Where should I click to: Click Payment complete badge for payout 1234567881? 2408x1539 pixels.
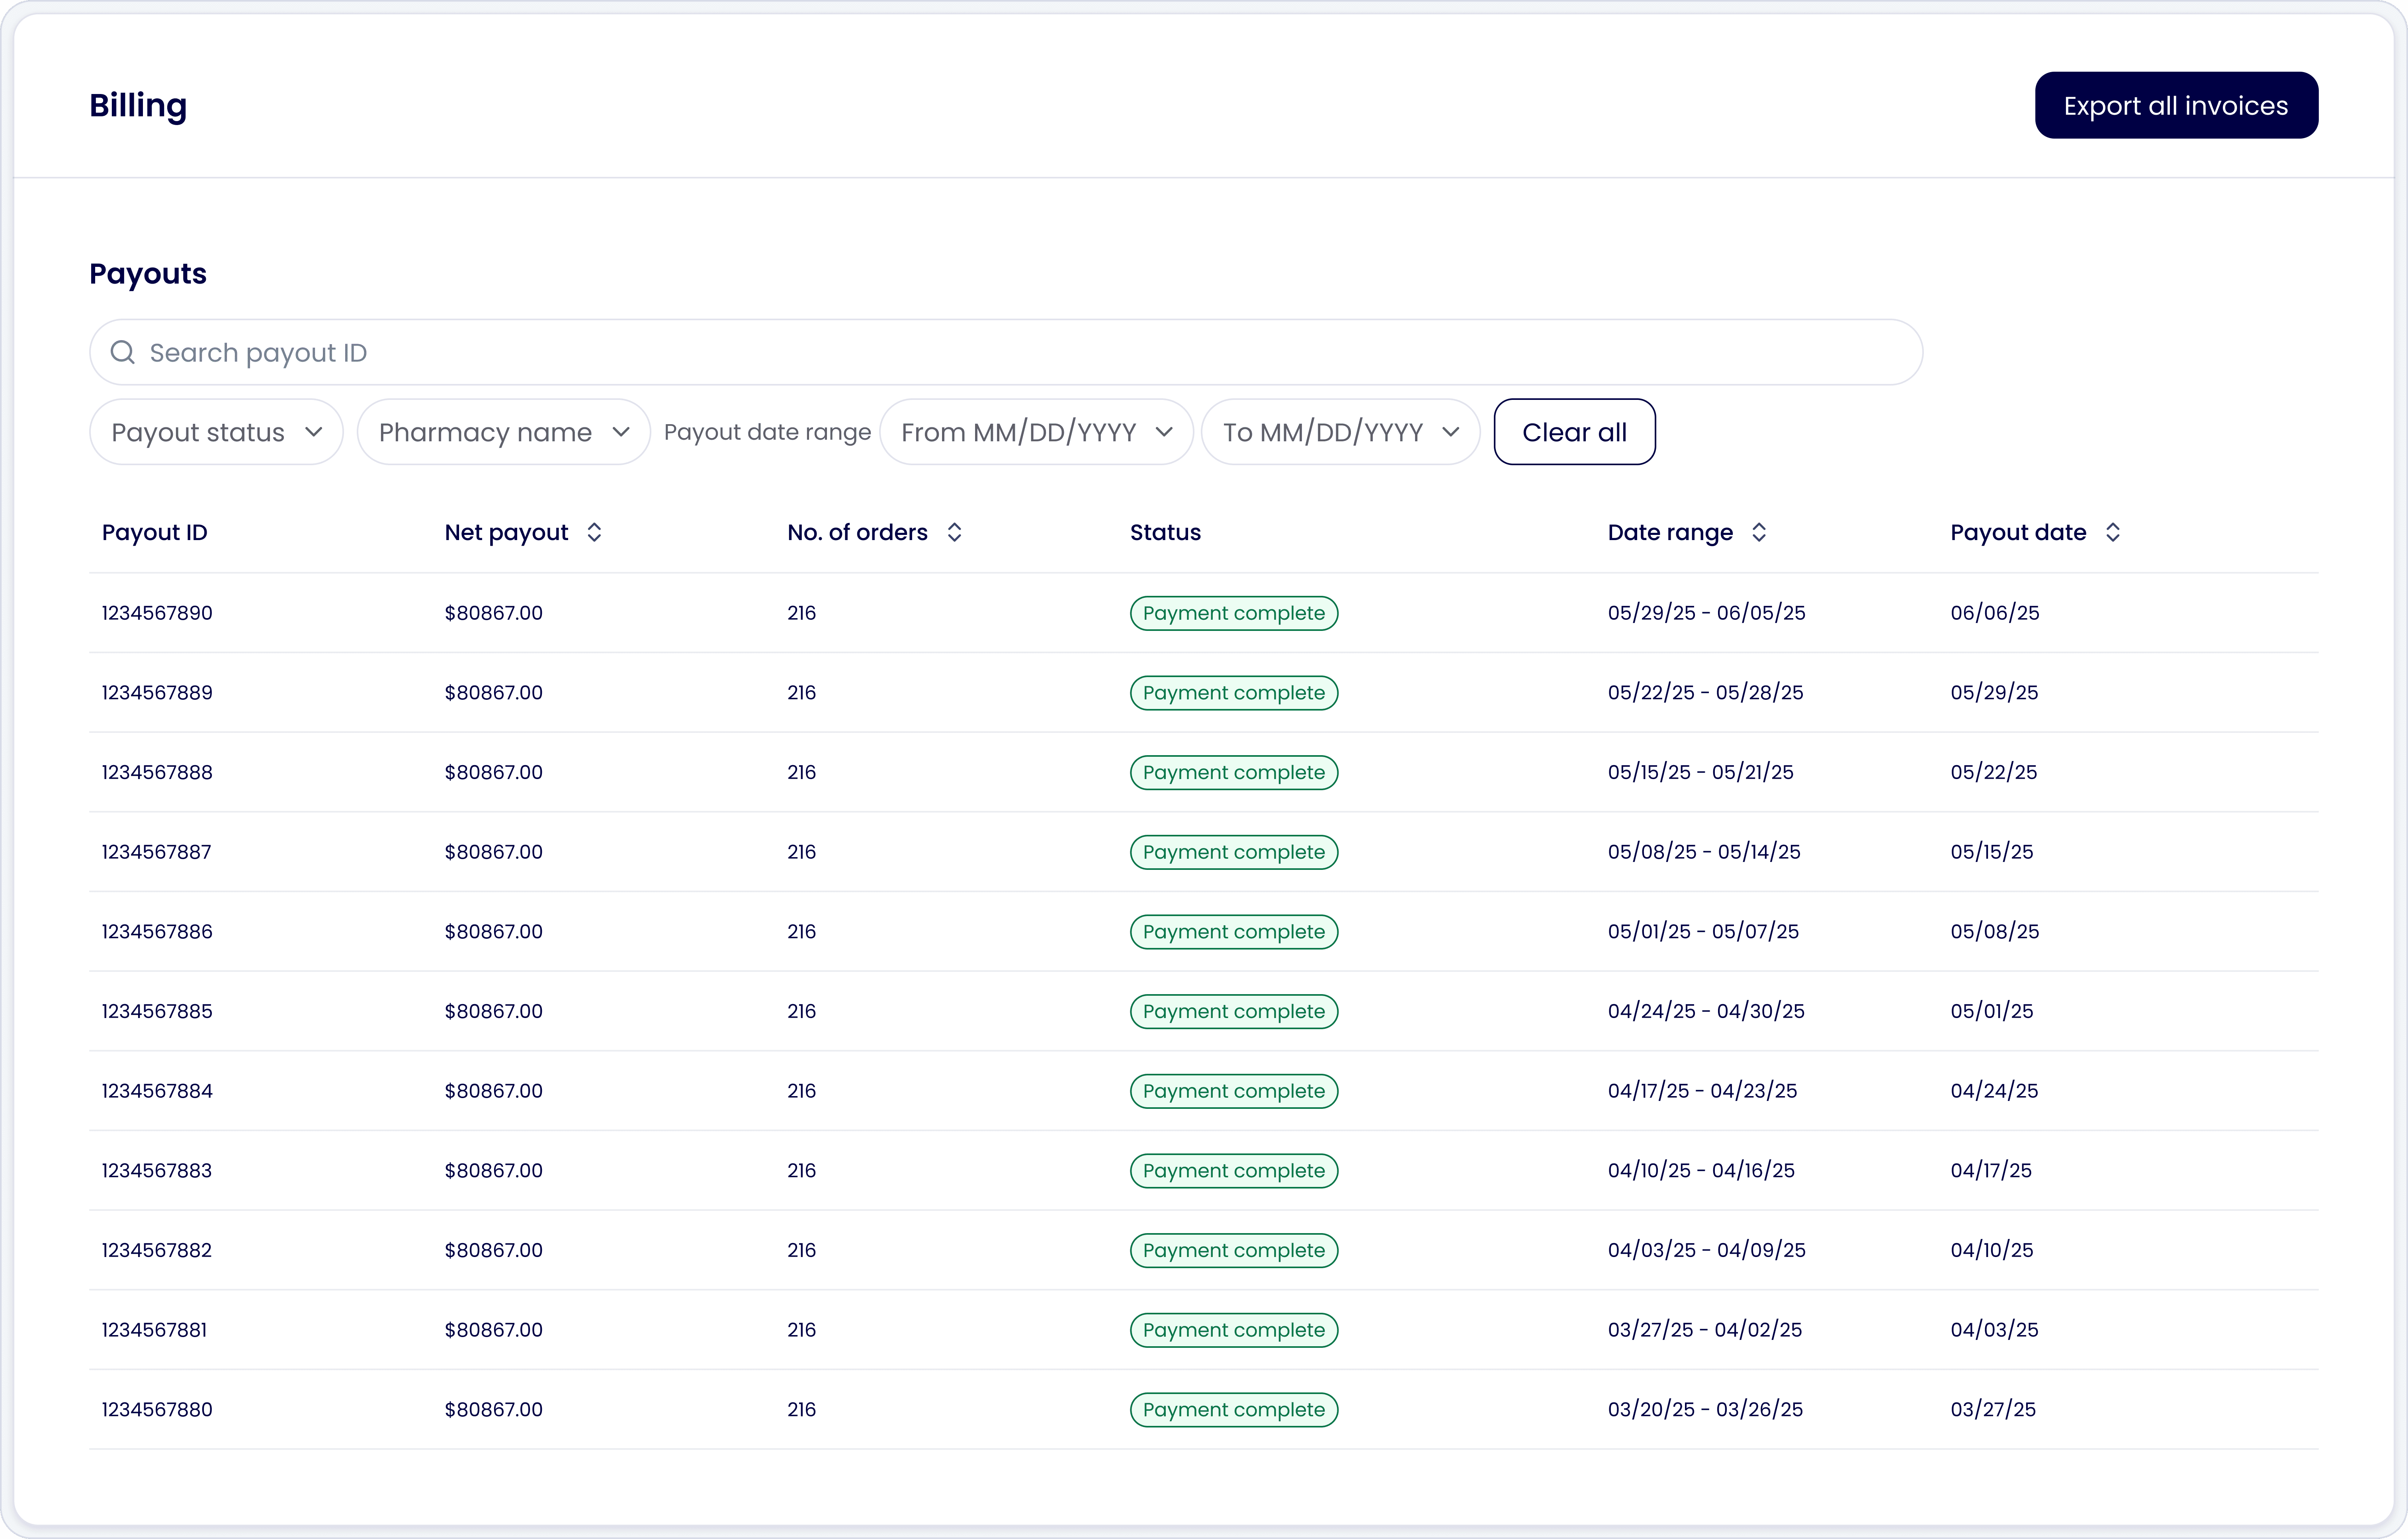click(x=1234, y=1330)
